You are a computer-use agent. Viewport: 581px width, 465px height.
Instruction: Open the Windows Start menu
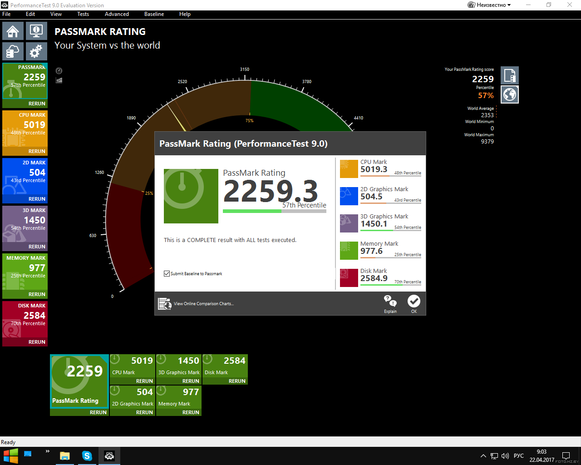(11, 456)
